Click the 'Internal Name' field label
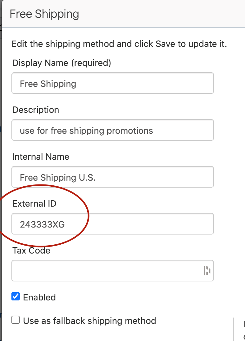 [41, 157]
